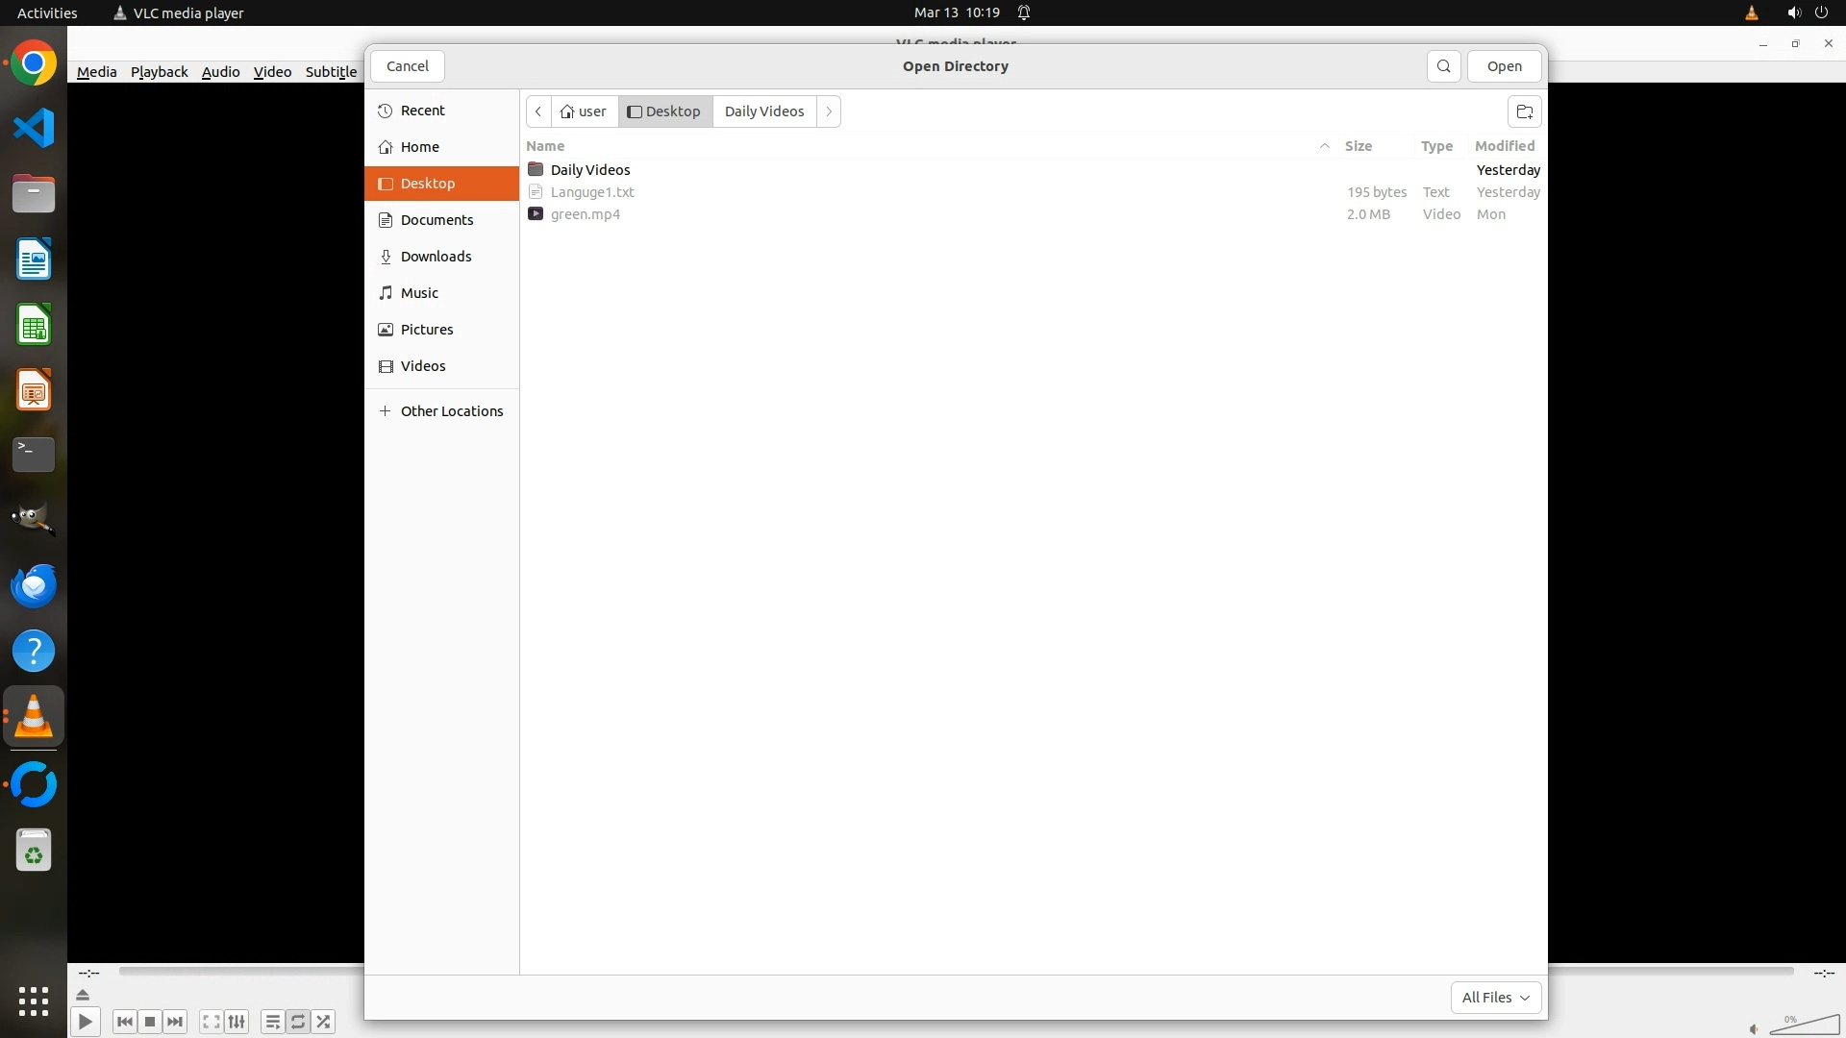Image resolution: width=1846 pixels, height=1038 pixels.
Task: Click the create new folder icon
Action: (1524, 111)
